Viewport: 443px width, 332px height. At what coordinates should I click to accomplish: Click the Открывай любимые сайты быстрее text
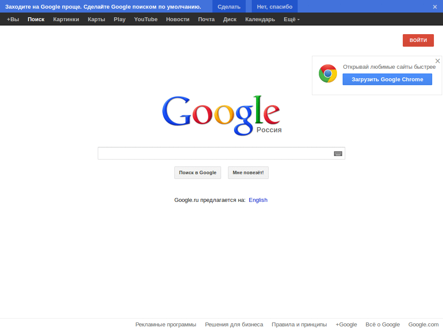click(x=389, y=67)
